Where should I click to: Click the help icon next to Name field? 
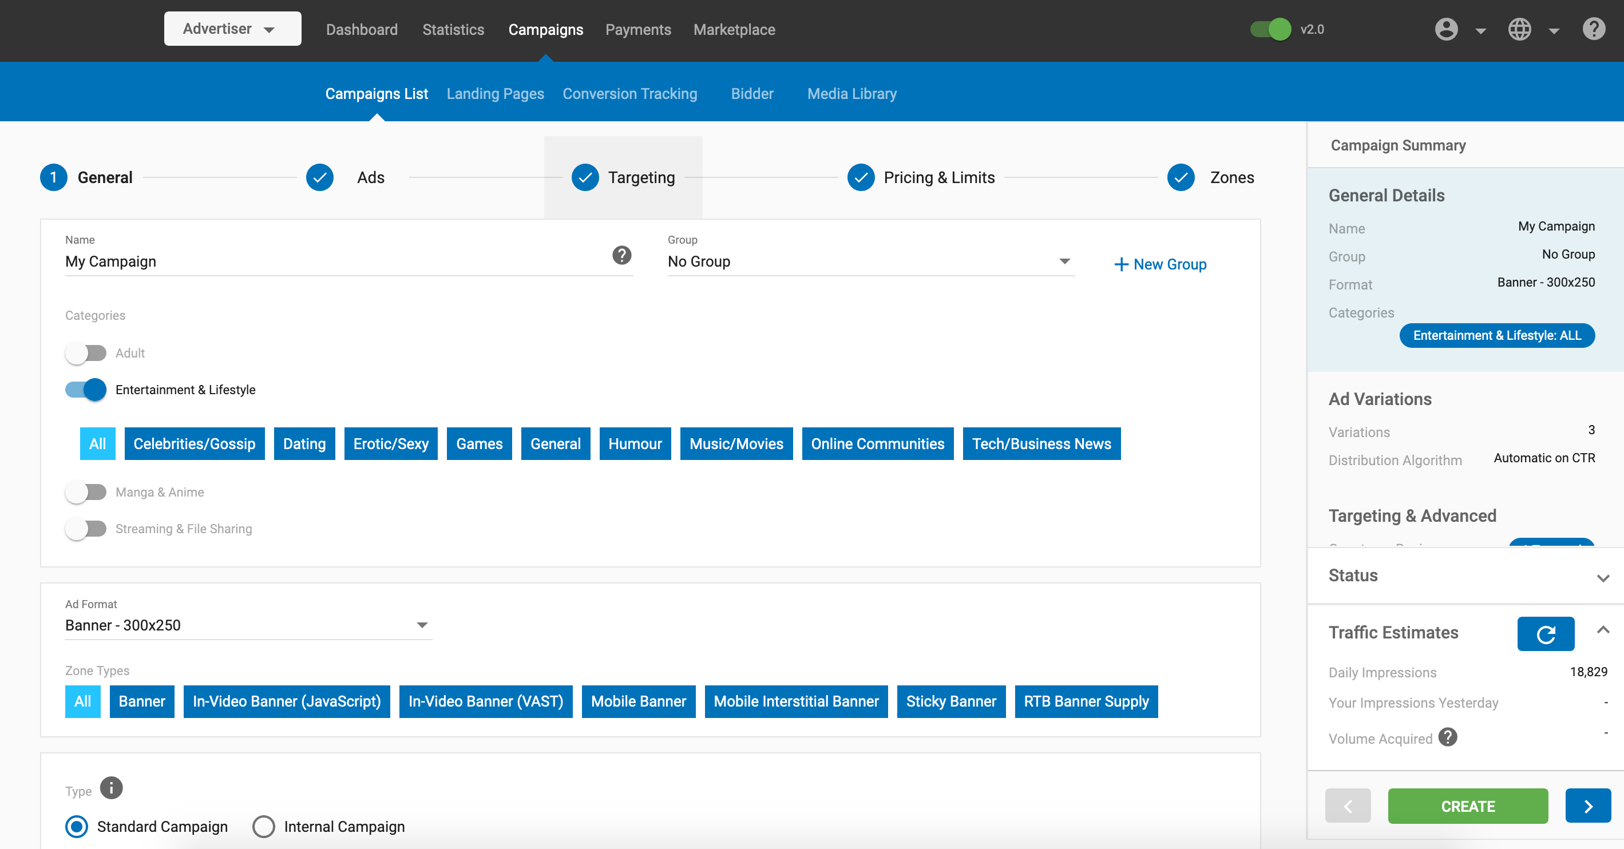[621, 255]
